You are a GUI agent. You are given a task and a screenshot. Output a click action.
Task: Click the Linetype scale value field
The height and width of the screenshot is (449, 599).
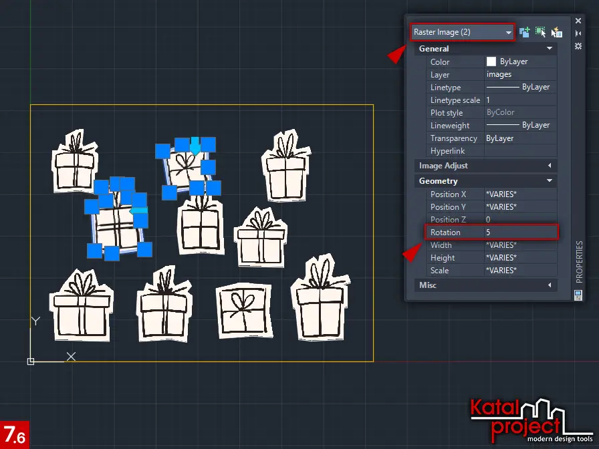(x=521, y=100)
